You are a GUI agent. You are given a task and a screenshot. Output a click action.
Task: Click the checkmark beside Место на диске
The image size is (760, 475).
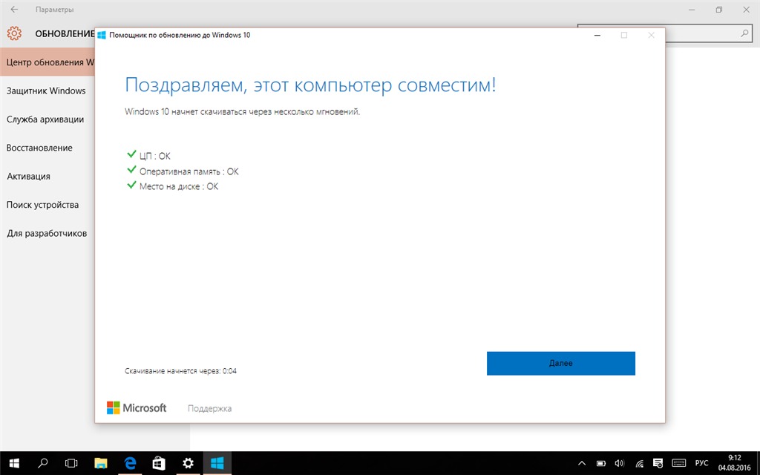coord(131,185)
